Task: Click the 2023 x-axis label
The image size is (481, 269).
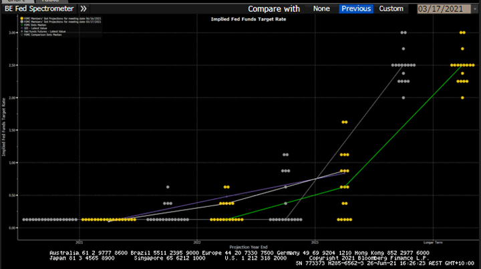Action: (315, 242)
